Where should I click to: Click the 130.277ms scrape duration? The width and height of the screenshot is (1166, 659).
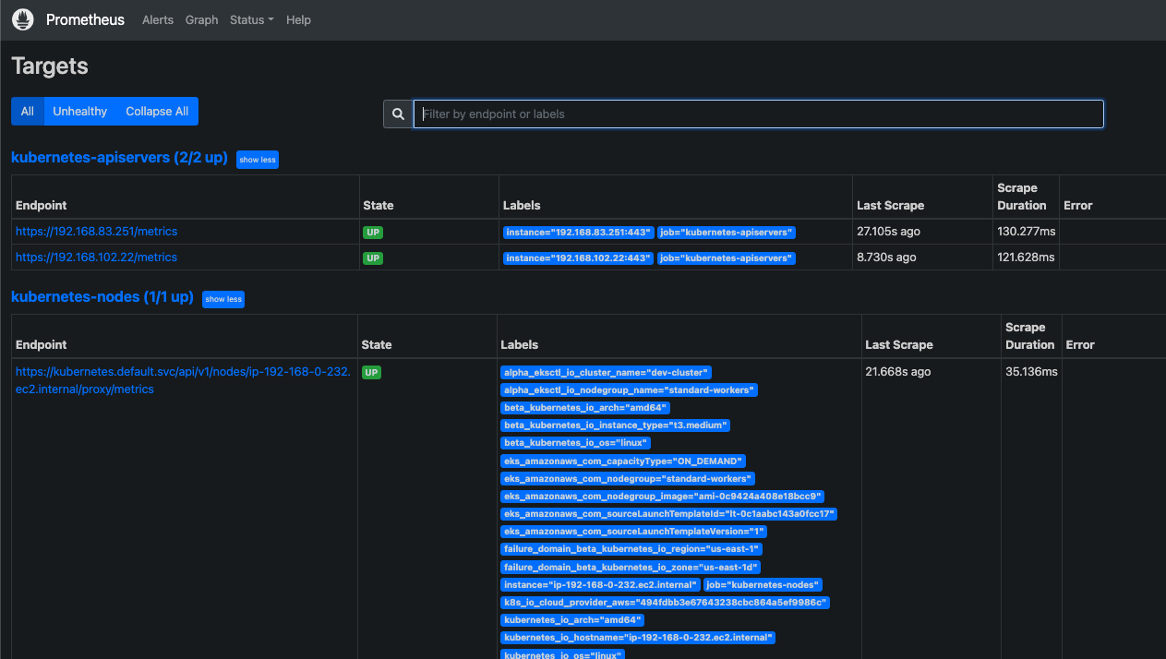pyautogui.click(x=1026, y=231)
